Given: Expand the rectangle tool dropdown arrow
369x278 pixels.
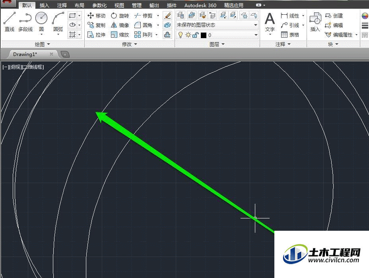Looking at the screenshot, I should [80, 15].
